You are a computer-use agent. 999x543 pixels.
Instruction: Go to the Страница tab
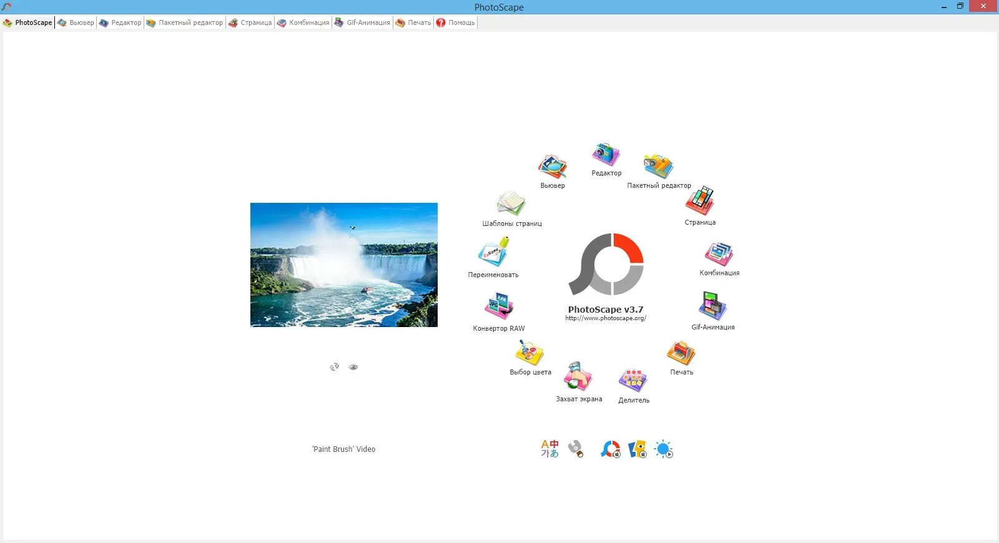250,22
